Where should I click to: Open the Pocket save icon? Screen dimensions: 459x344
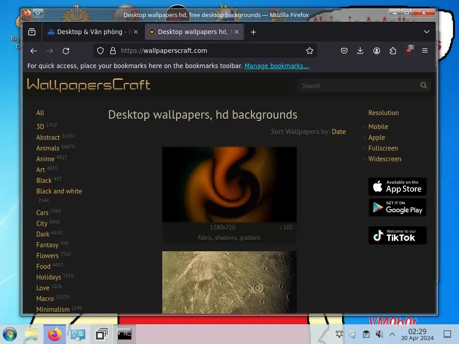[344, 51]
